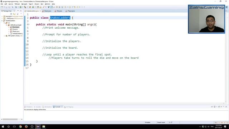Open the Run menu
The width and height of the screenshot is (229, 129).
pyautogui.click(x=42, y=4)
